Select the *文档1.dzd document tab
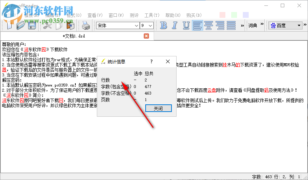 [x=74, y=36]
